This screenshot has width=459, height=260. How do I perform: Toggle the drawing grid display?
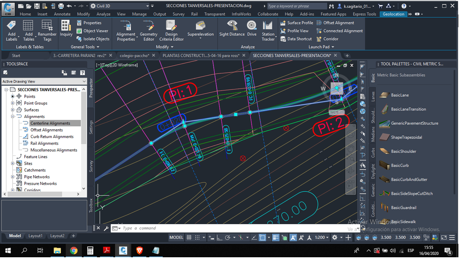click(189, 238)
